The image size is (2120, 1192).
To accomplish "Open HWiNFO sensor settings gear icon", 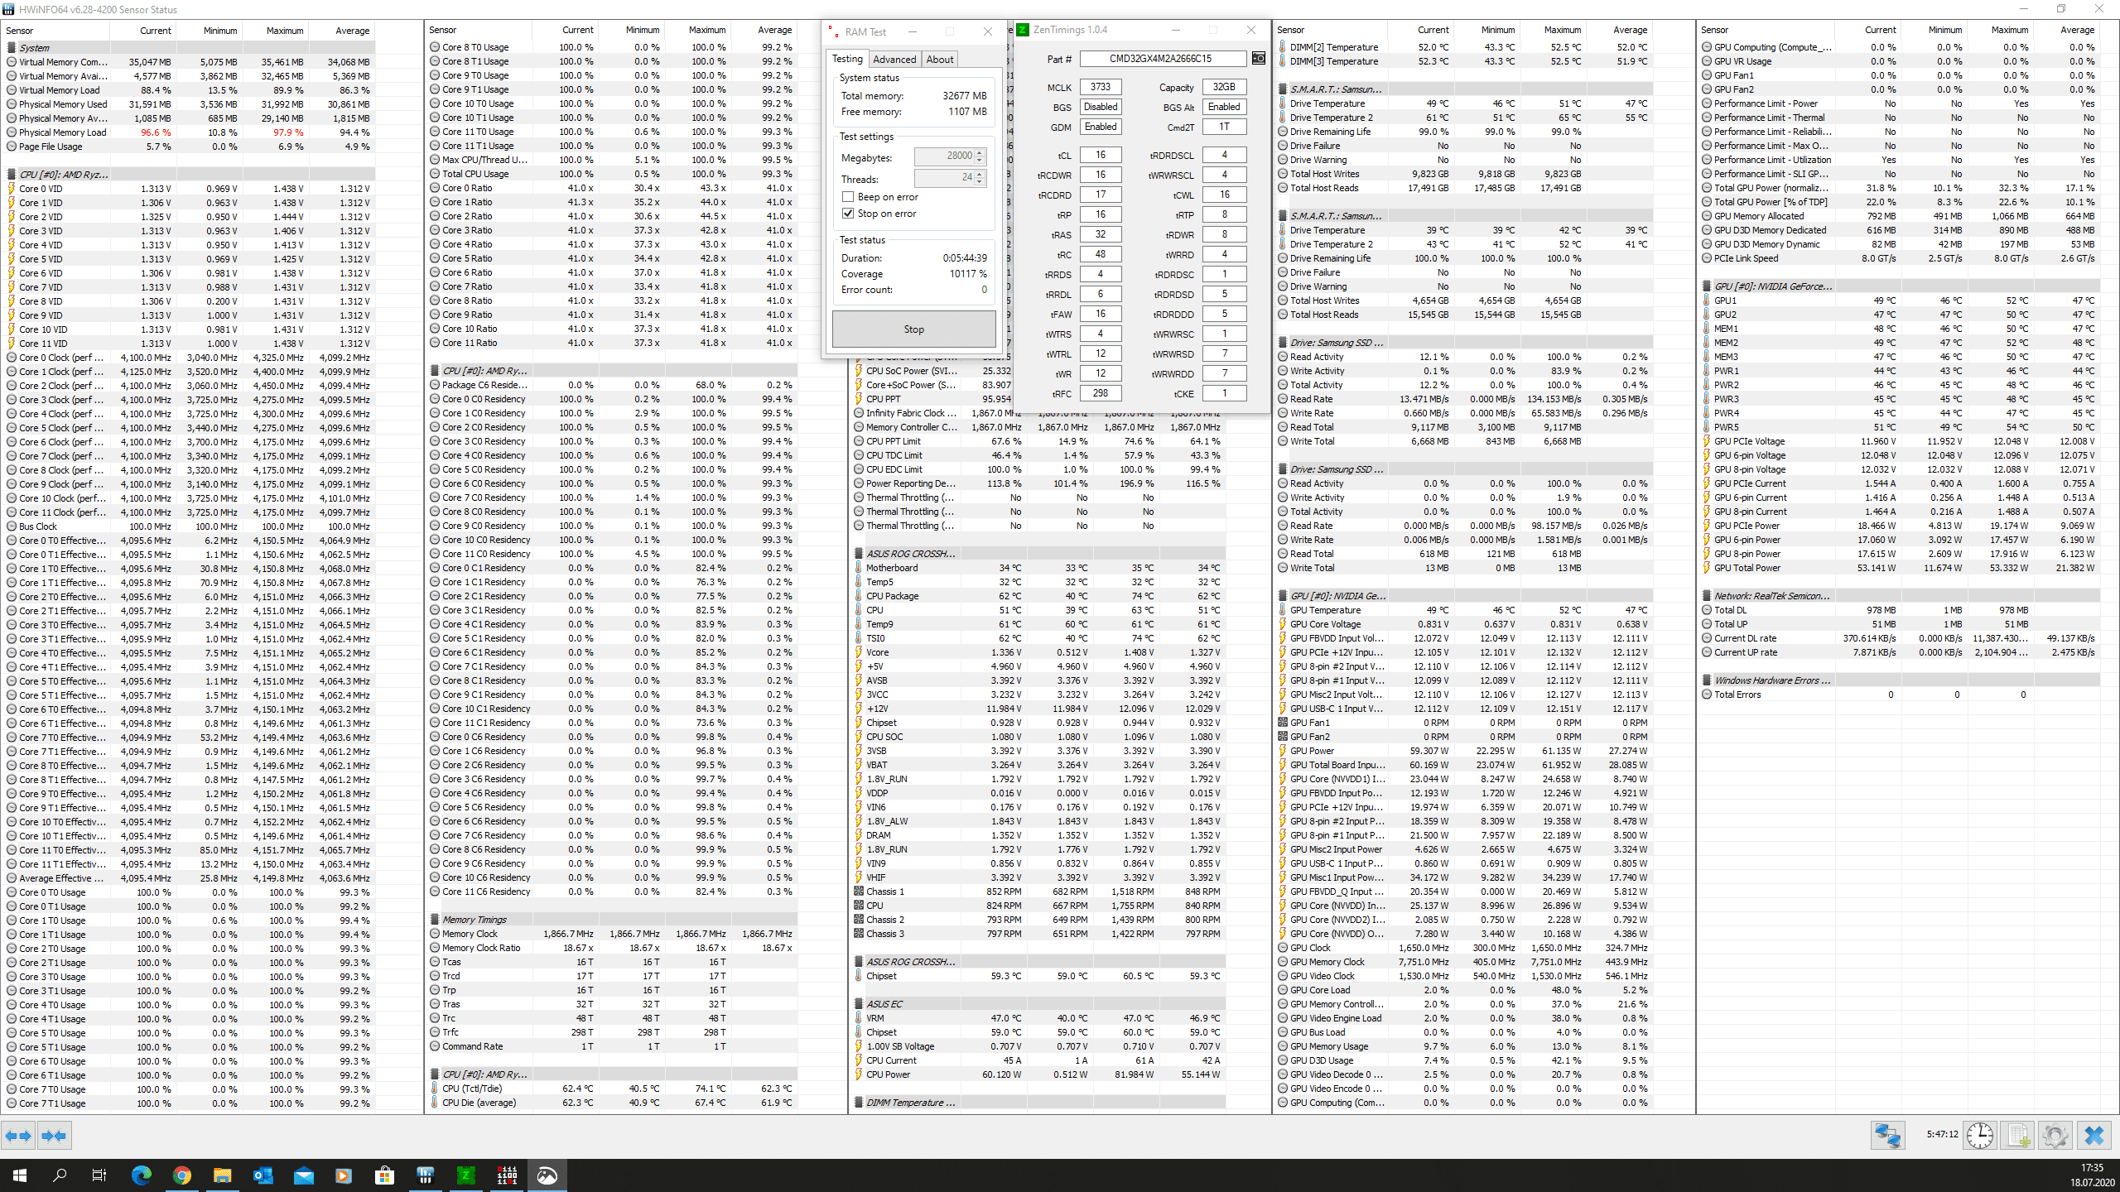I will click(2055, 1136).
